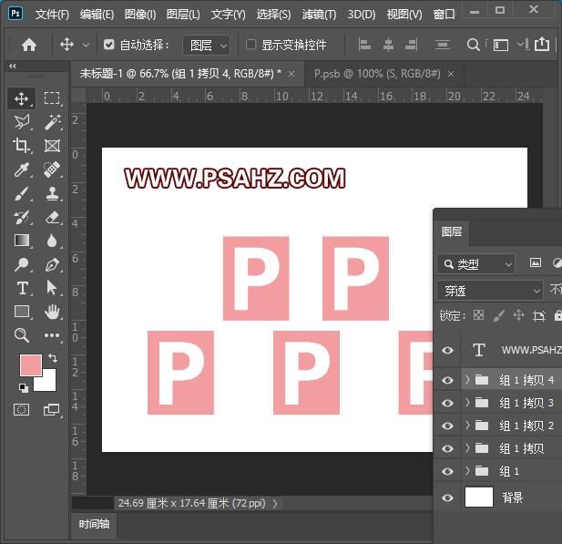Collapse the toolbox with double arrows
The height and width of the screenshot is (544, 562).
coord(13,66)
